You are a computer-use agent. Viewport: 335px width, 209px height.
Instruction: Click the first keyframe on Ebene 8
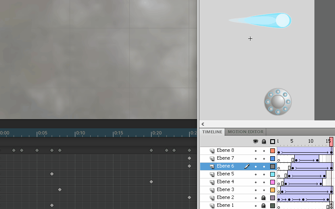tap(279, 152)
